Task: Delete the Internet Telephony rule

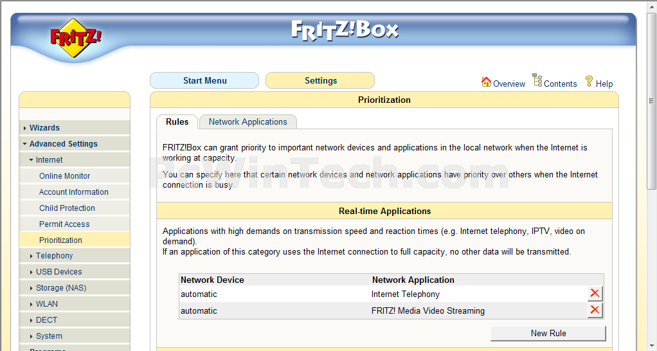Action: pyautogui.click(x=595, y=293)
